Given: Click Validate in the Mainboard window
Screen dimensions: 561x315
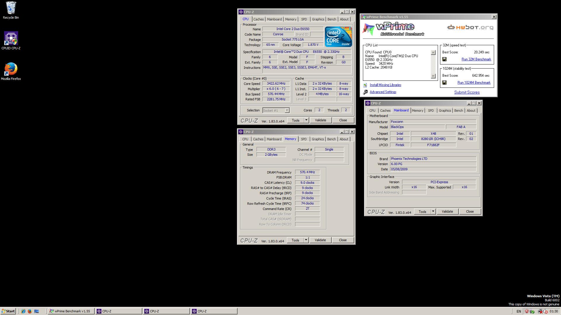Looking at the screenshot, I should (x=447, y=211).
